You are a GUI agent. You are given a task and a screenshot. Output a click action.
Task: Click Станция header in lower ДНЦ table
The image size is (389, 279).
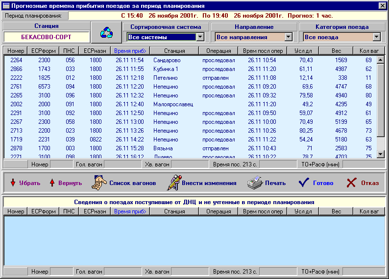[174, 211]
